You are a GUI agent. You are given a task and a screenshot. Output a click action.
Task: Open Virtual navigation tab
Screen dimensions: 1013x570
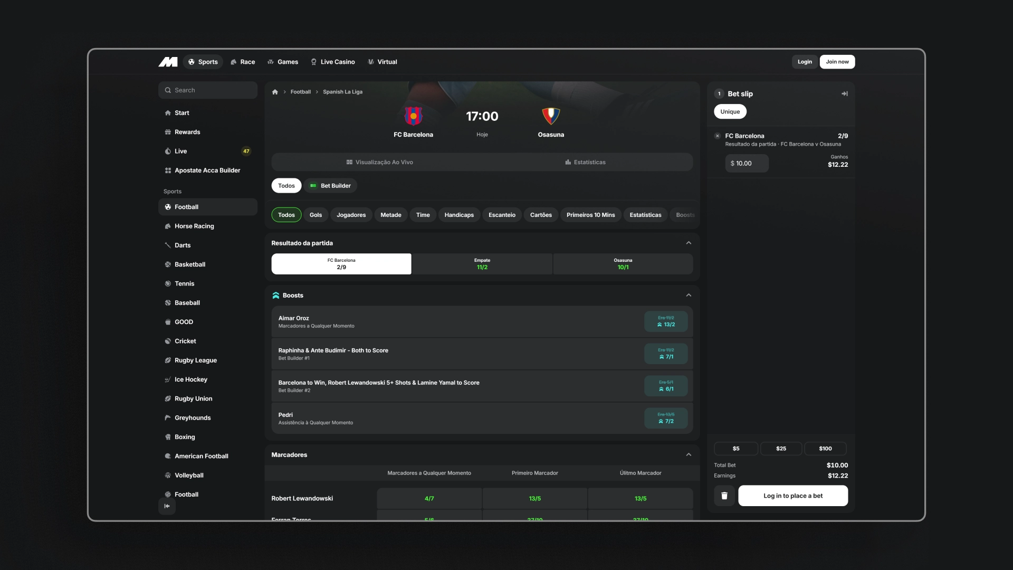(x=383, y=62)
